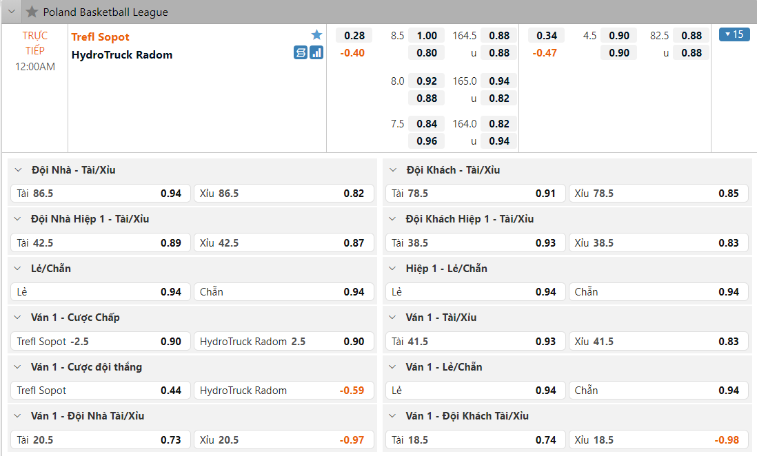The image size is (757, 456).
Task: Click the HydroTruck Radom team name
Action: pyautogui.click(x=122, y=55)
